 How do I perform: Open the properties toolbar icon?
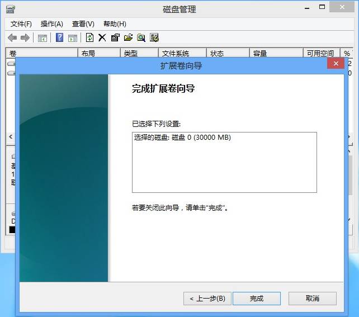tap(115, 37)
